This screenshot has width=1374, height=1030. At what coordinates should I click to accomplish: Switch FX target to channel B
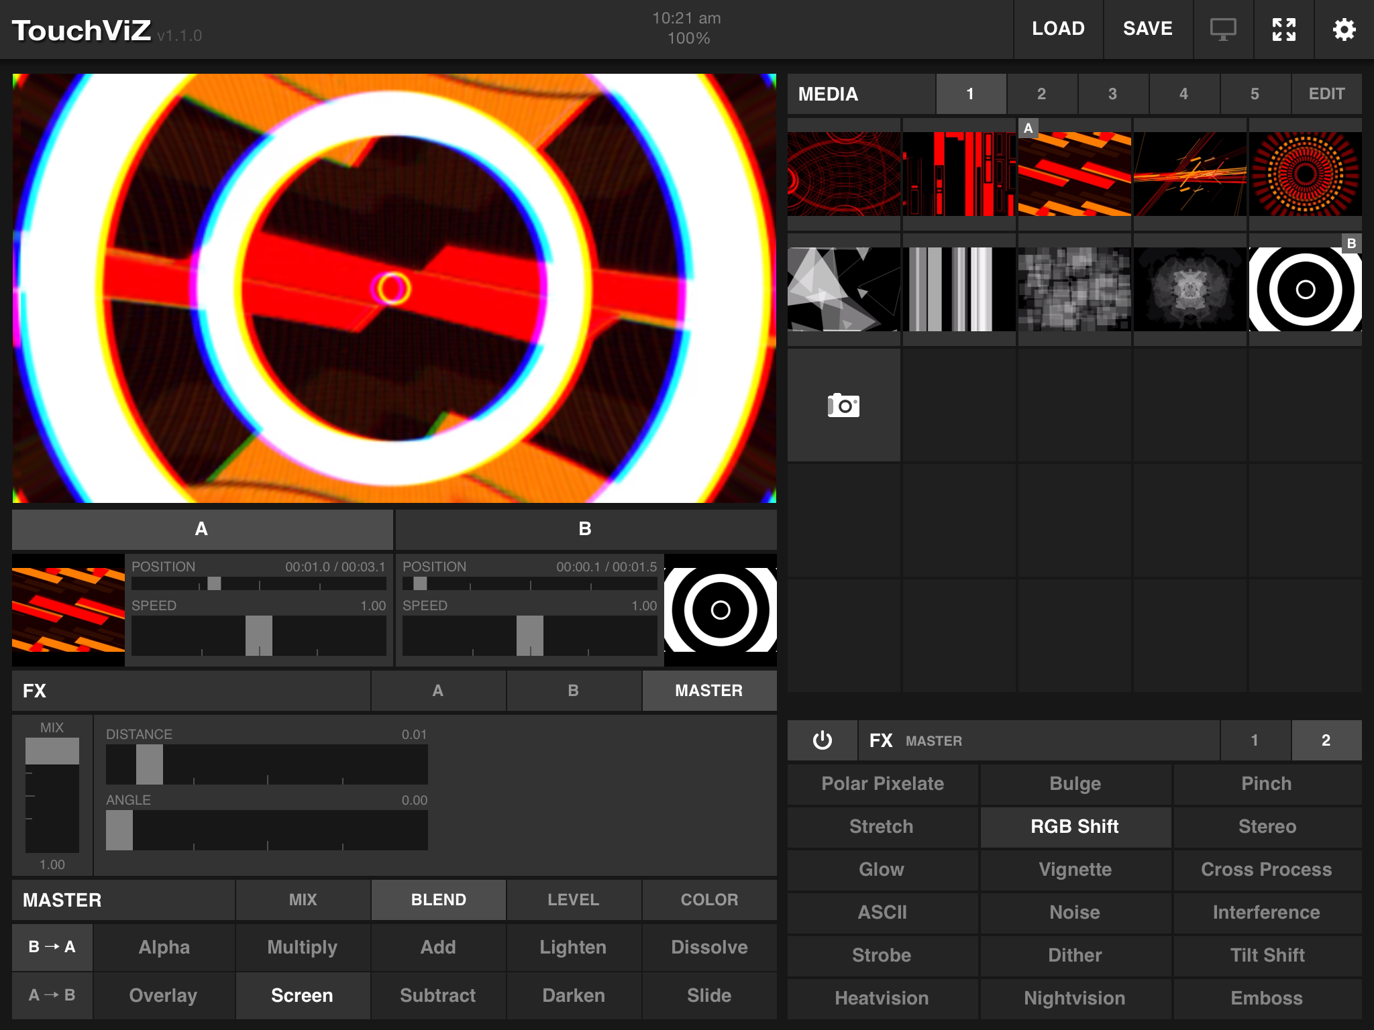click(574, 691)
